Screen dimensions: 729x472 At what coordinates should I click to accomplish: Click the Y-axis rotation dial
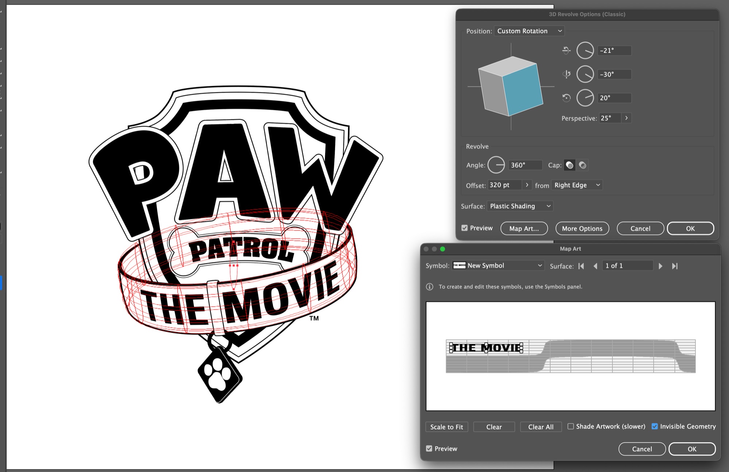coord(585,74)
